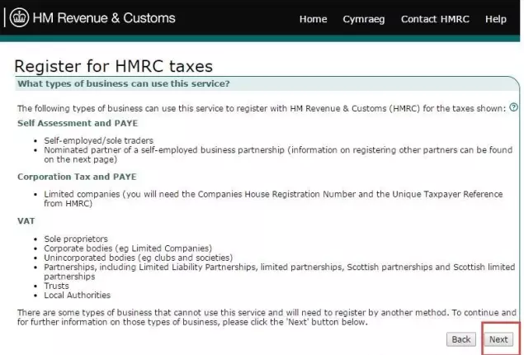Screen dimensions: 524x355
Task: Click the 'Sole proprietors' list item
Action: pyautogui.click(x=76, y=239)
